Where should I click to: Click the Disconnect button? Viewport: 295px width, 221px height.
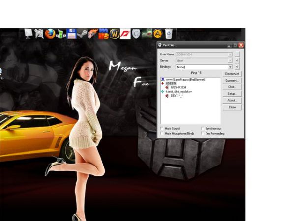tap(232, 74)
